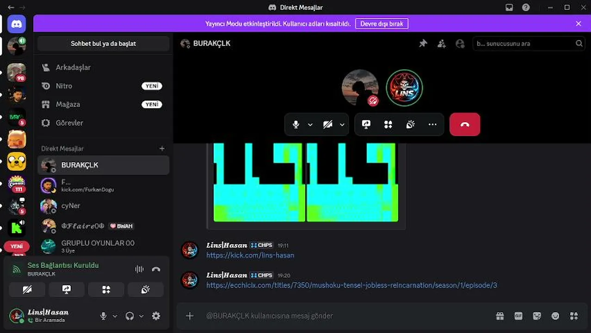Mute microphone in call controls
Screen dimensions: 591x333
point(296,125)
